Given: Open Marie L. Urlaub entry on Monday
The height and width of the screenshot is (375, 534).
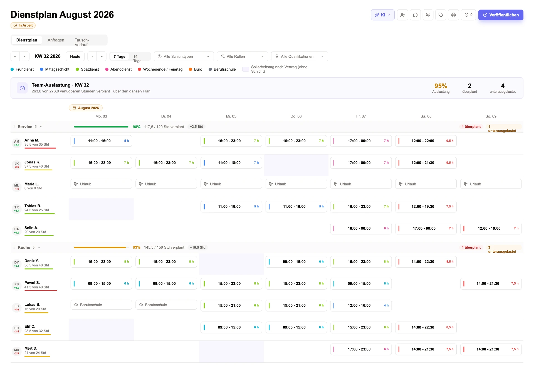Looking at the screenshot, I should (101, 184).
